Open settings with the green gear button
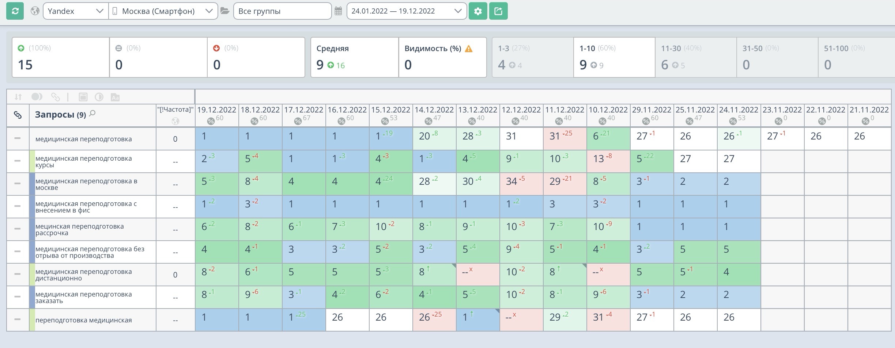 click(x=477, y=11)
